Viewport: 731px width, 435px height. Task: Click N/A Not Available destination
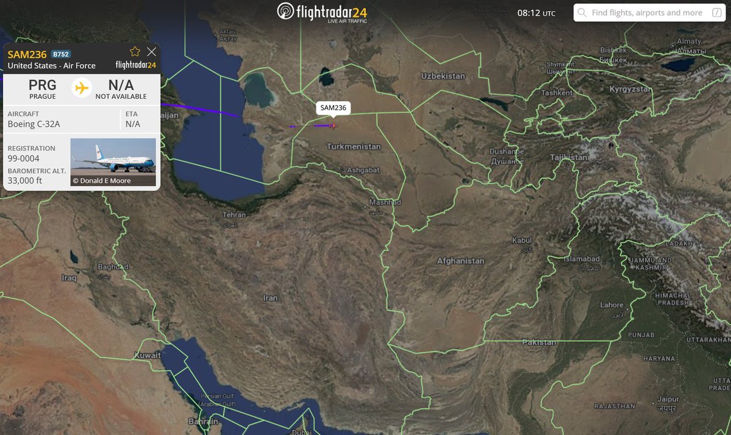tap(121, 88)
